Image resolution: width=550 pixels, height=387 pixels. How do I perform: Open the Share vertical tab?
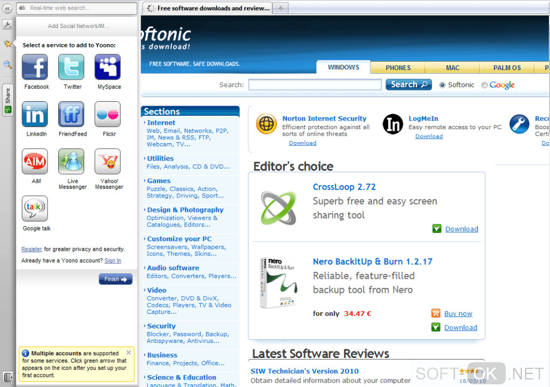(x=8, y=100)
